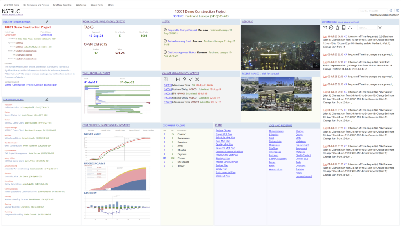This screenshot has width=401, height=226.
Task: Open the LessonsLearned register
Action: point(304,176)
